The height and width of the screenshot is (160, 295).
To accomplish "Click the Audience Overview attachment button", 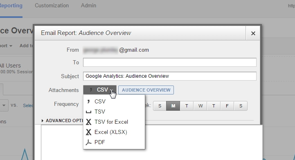I will click(146, 90).
